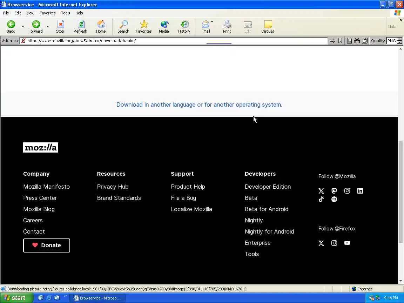Open the Discuss note icon

(x=268, y=27)
